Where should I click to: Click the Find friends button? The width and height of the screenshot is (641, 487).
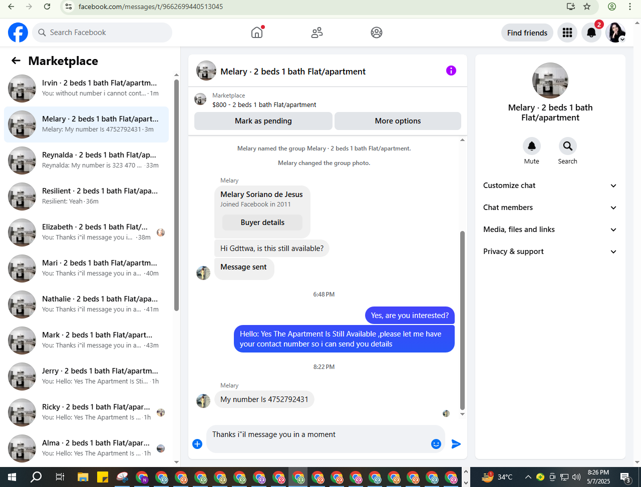pyautogui.click(x=527, y=32)
